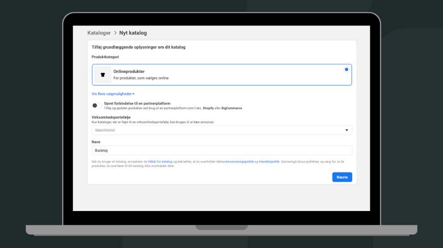This screenshot has width=443, height=248.
Task: Choose the Onlineprodukter category card
Action: click(x=222, y=74)
